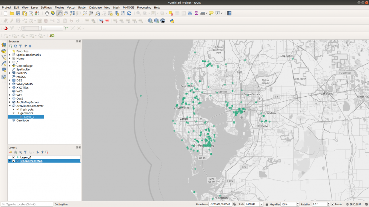Open the Layer menu
The image size is (369, 207).
(35, 8)
